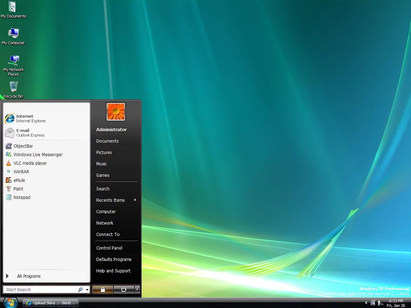Image resolution: width=411 pixels, height=308 pixels.
Task: Launch ObjectBar from the Start menu
Action: (23, 146)
